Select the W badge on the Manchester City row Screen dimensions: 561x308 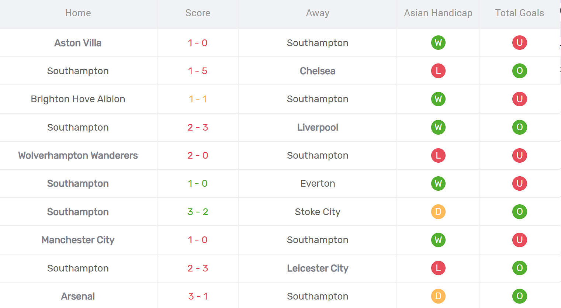(438, 240)
